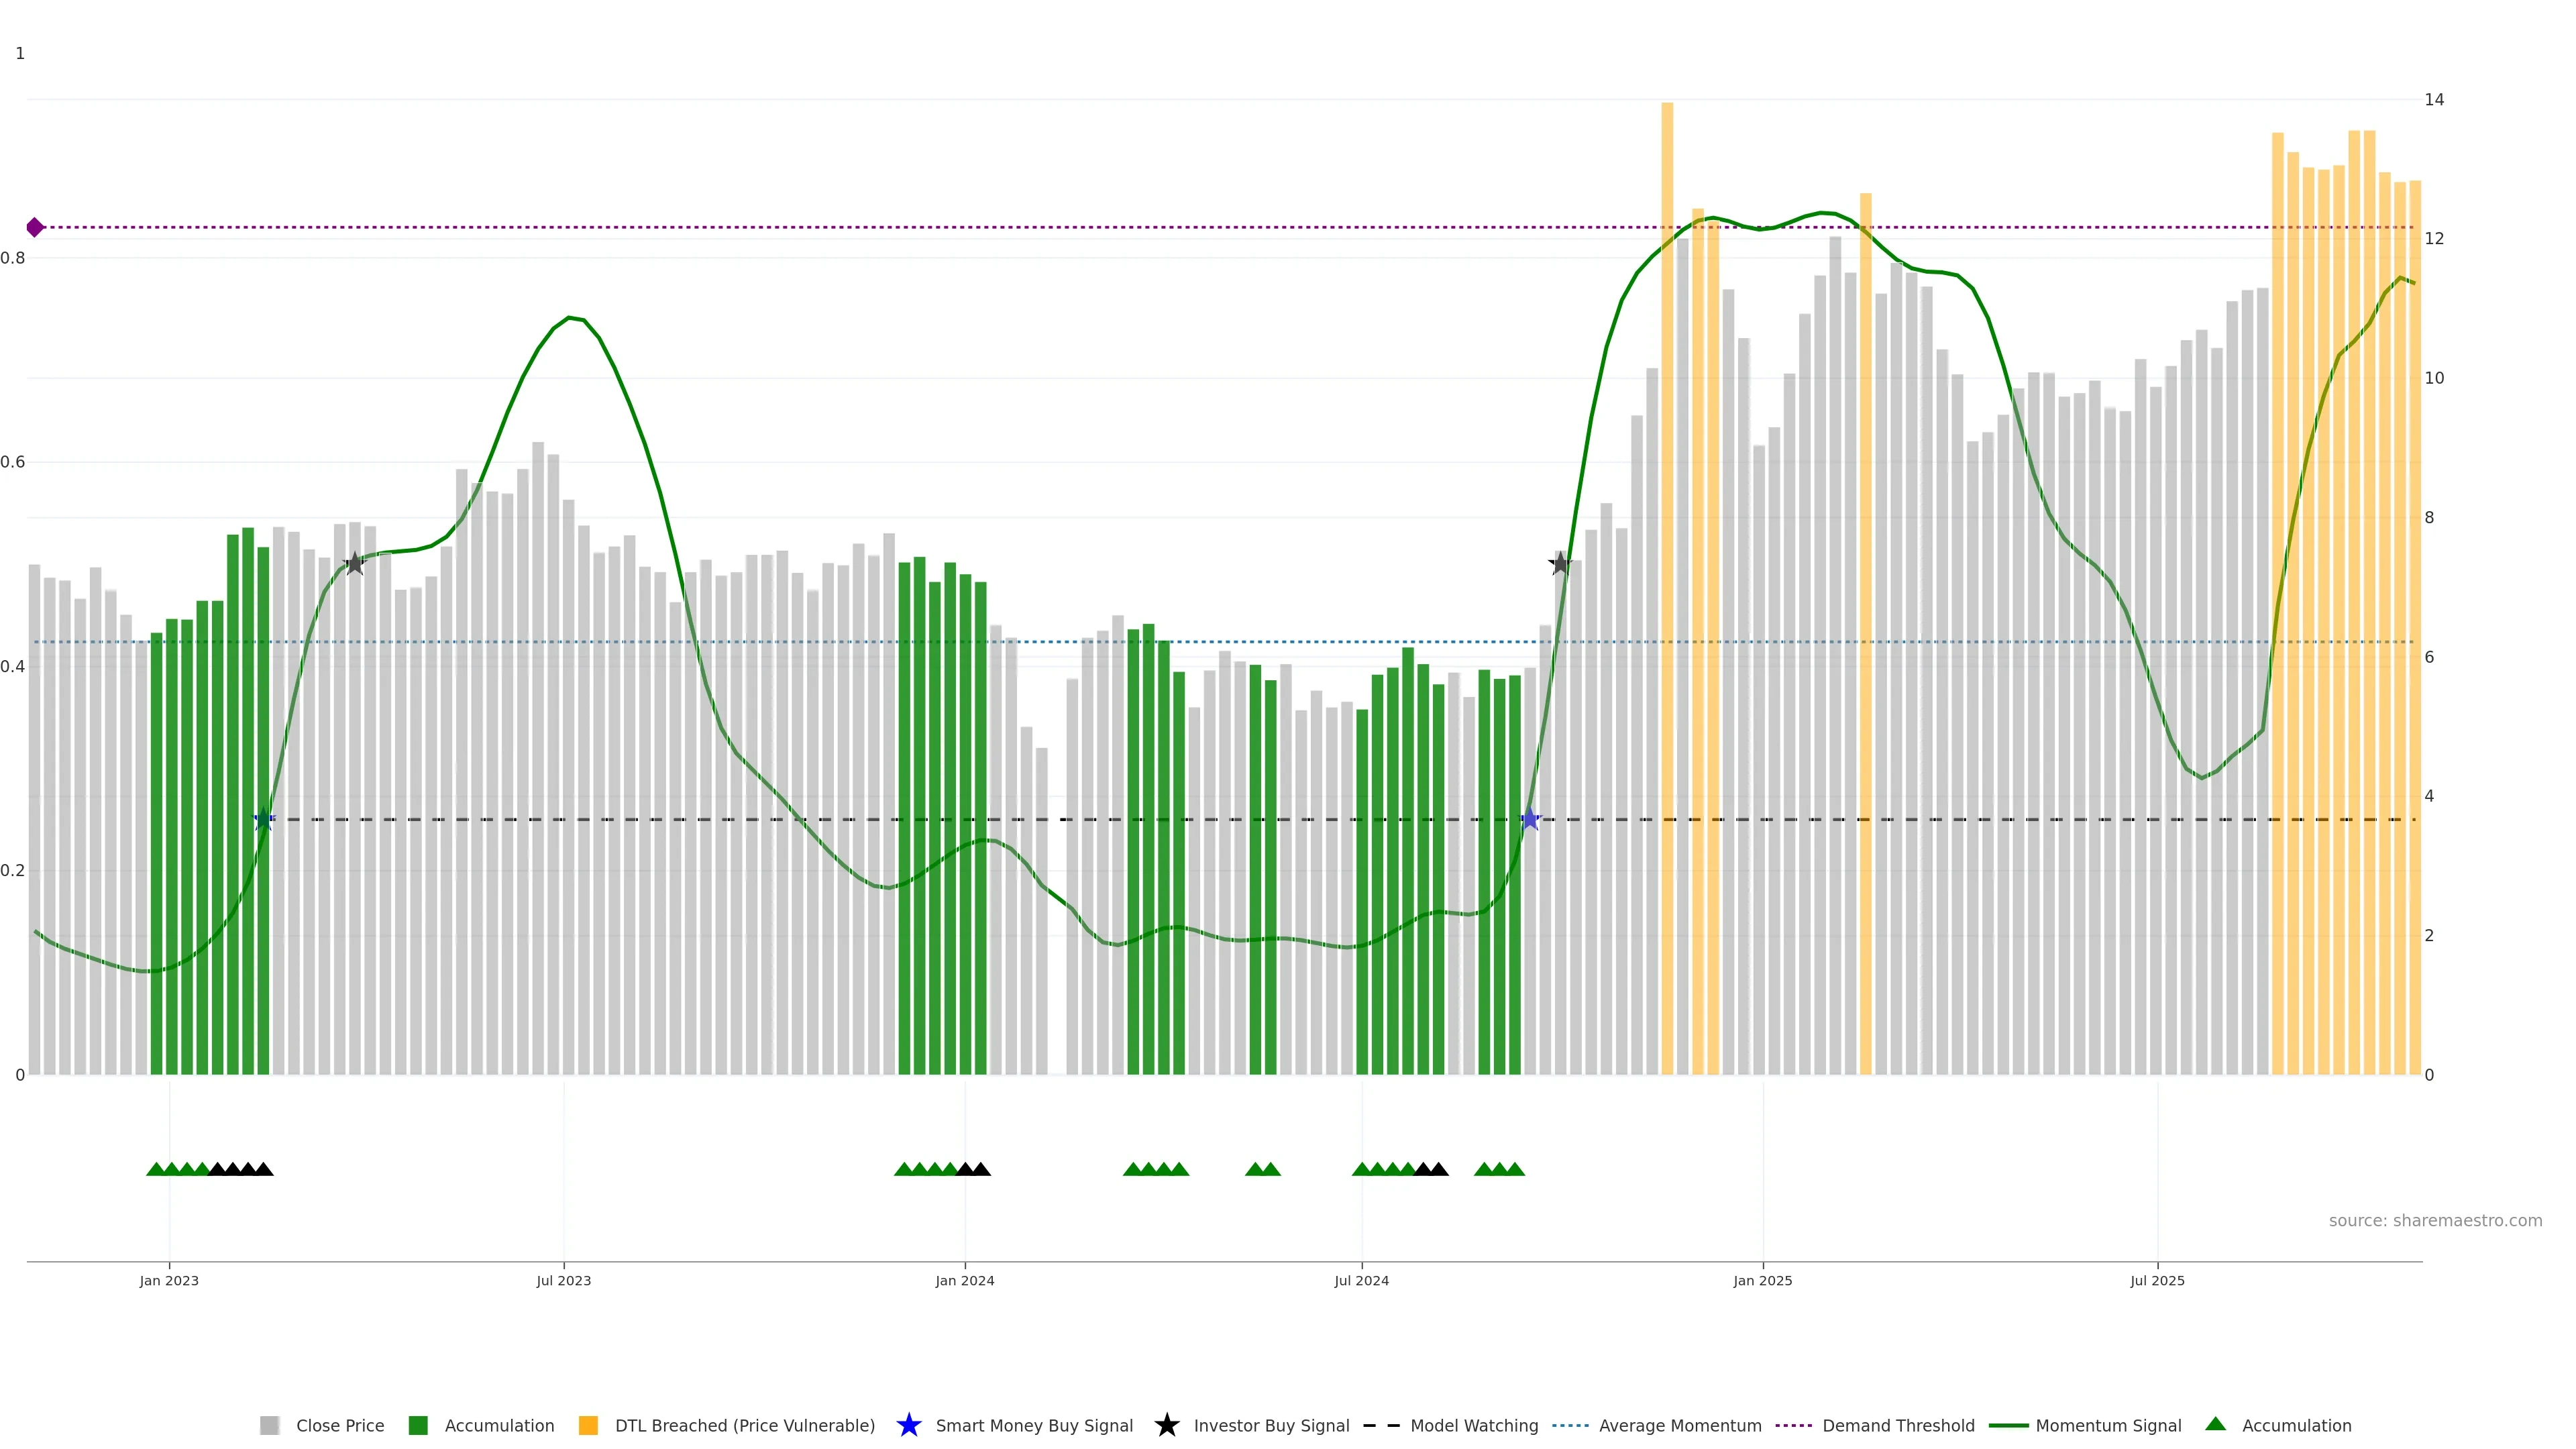The image size is (2576, 1449).
Task: Click the momentum line peak near Jul 2023
Action: click(569, 318)
